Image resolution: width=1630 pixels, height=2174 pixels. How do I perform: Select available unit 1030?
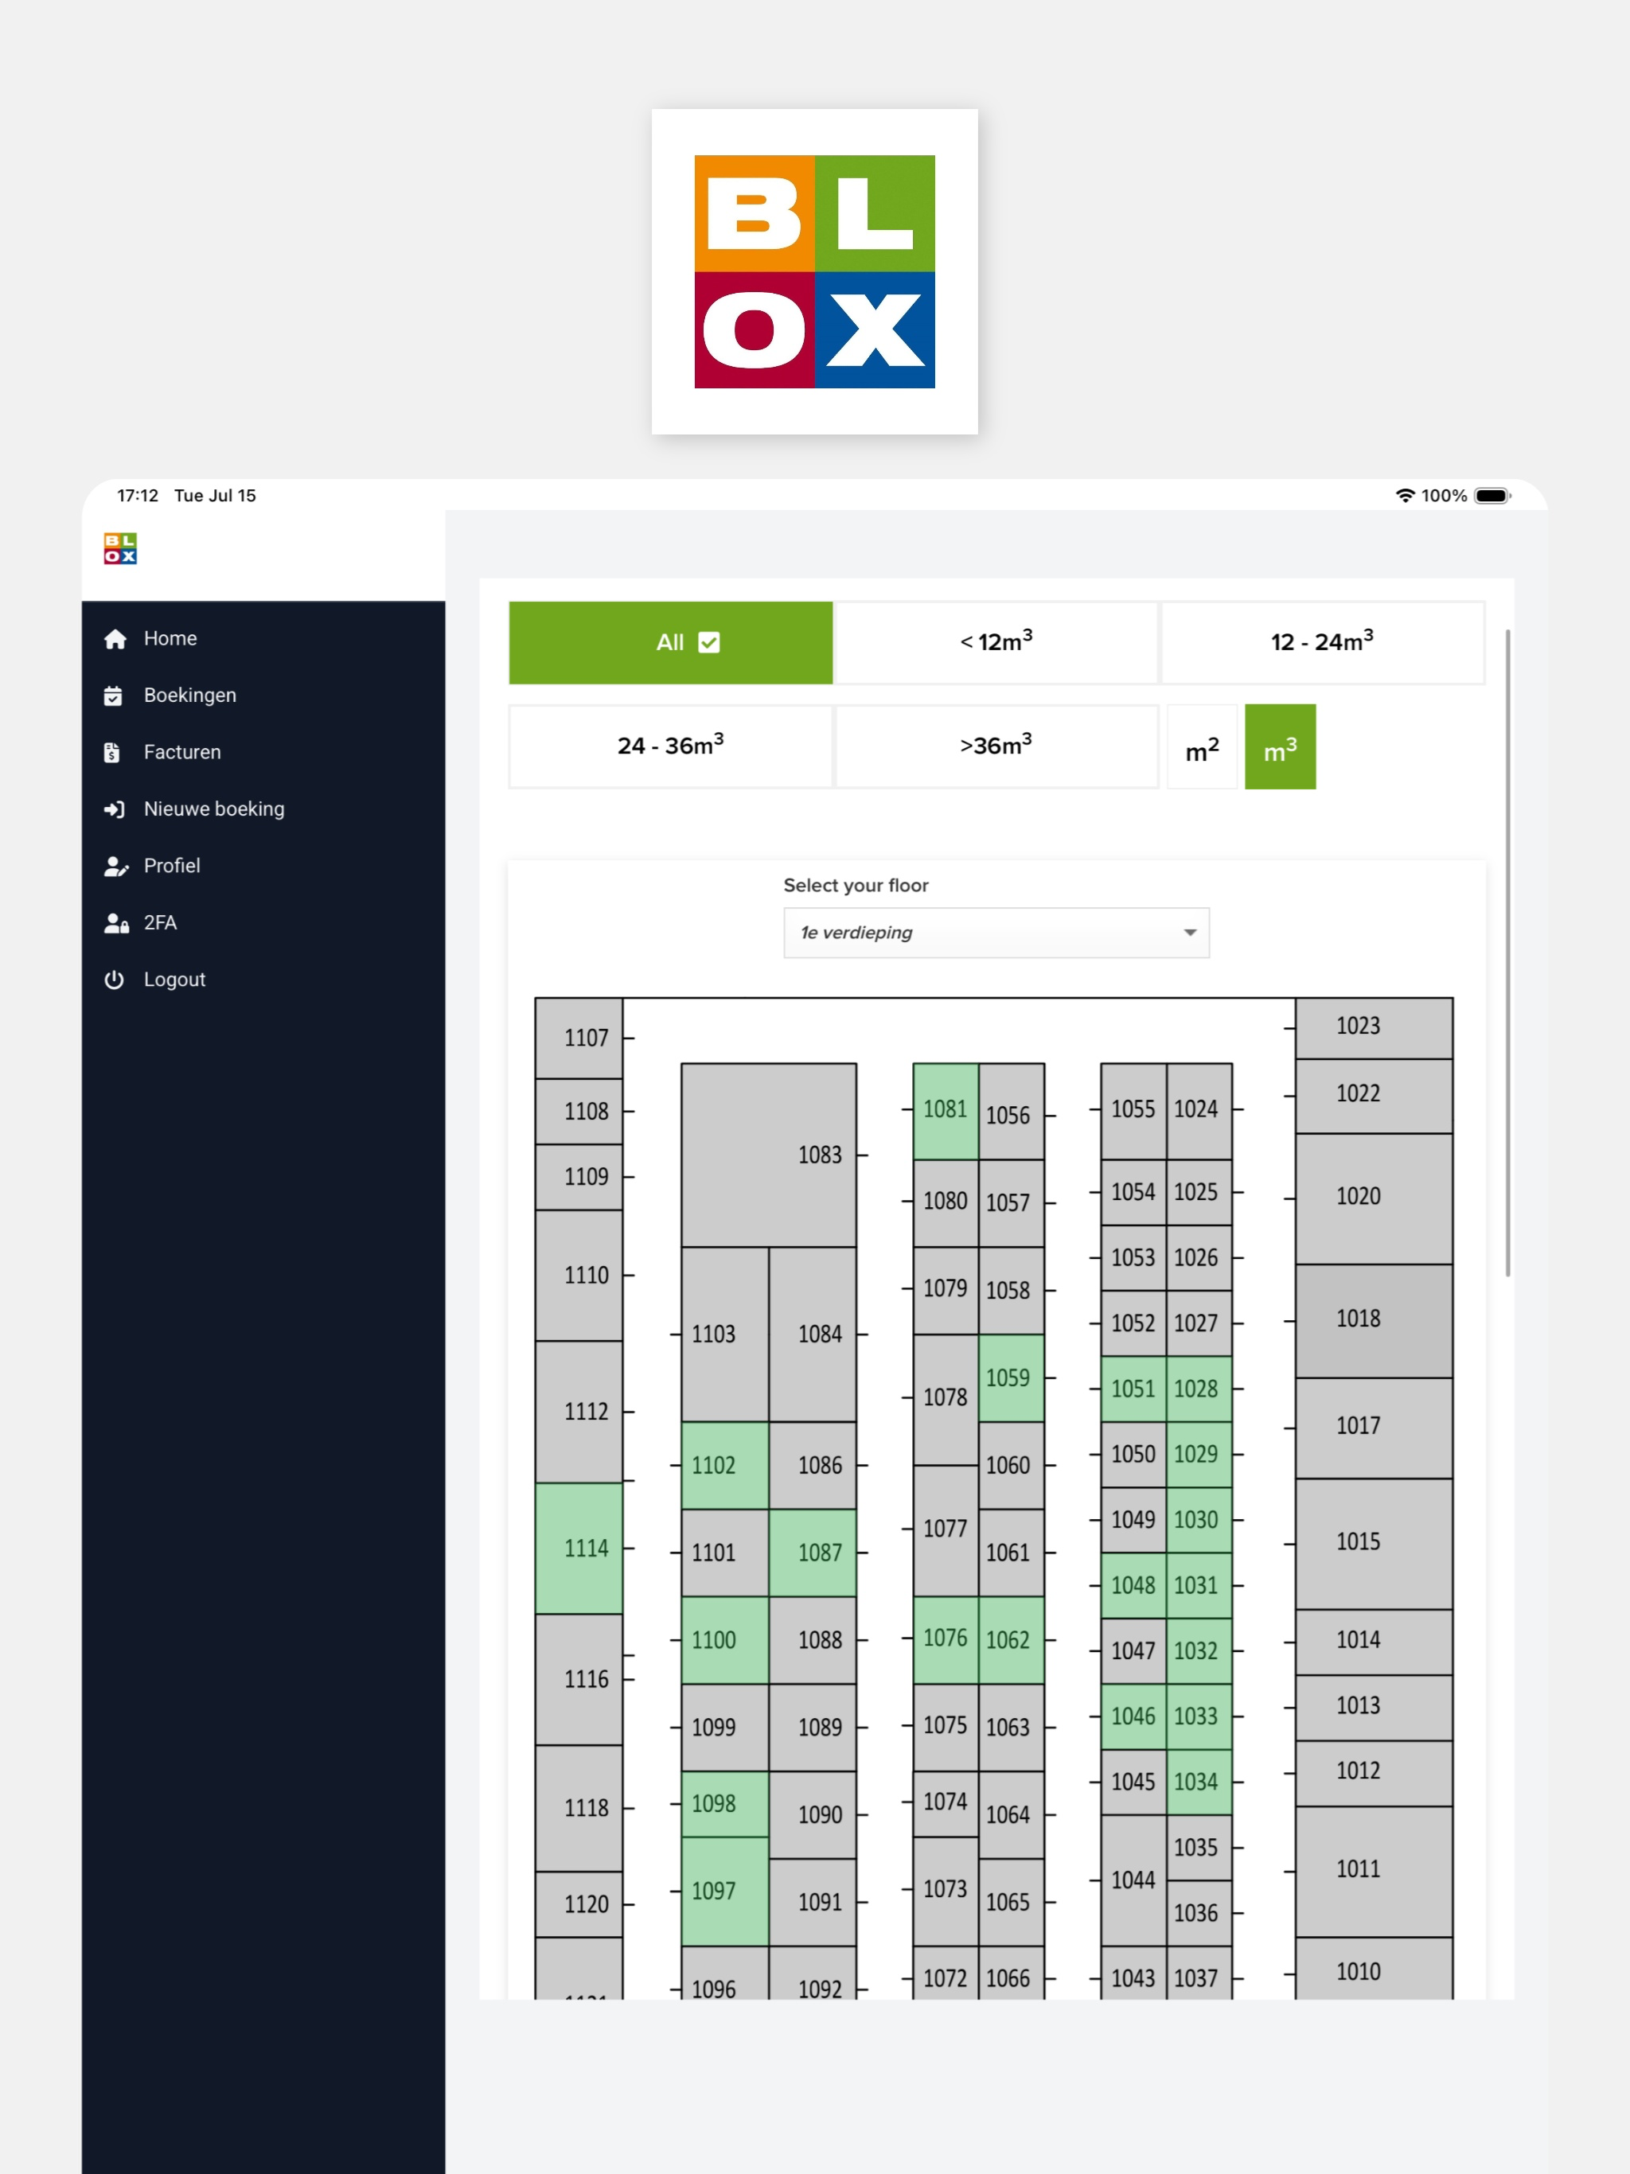(x=1199, y=1521)
